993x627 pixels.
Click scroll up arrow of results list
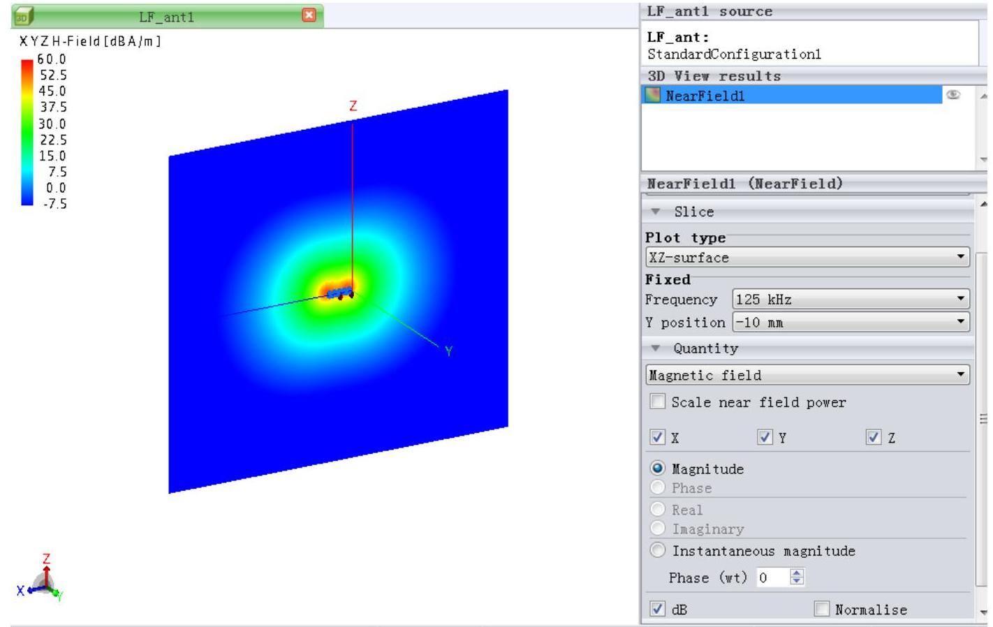pos(983,96)
